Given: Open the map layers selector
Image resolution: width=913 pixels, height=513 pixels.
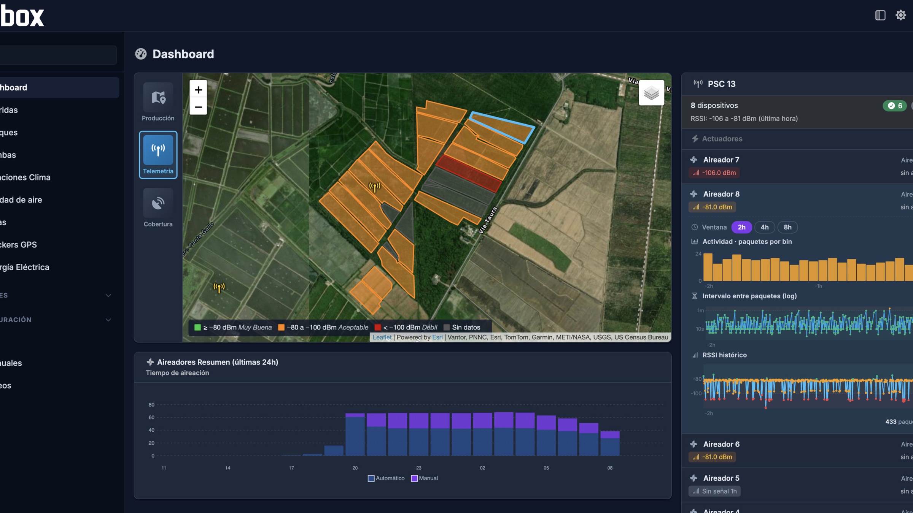Looking at the screenshot, I should click(x=651, y=93).
